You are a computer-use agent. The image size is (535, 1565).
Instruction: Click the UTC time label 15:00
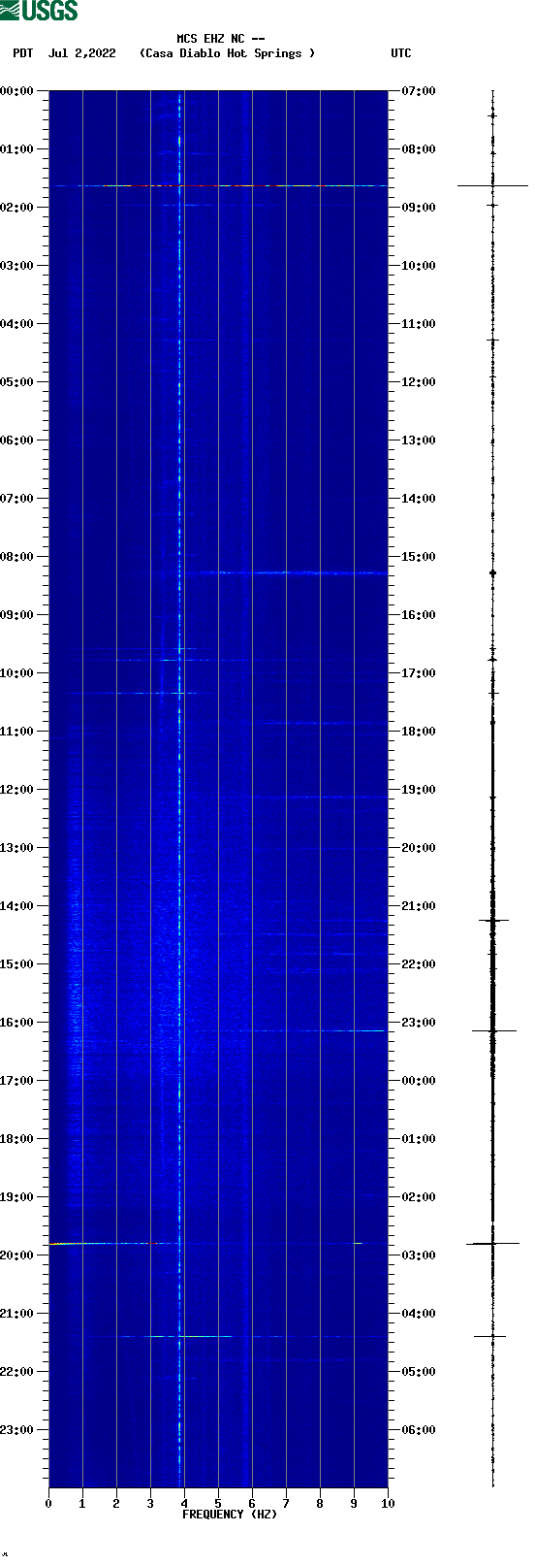[x=419, y=557]
